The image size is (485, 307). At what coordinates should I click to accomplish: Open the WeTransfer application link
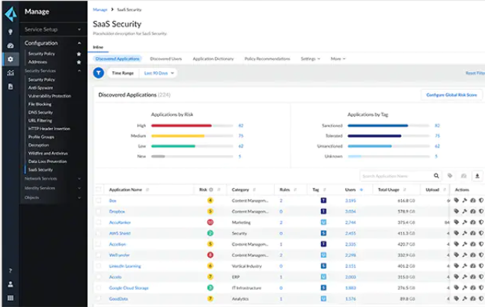coord(119,255)
